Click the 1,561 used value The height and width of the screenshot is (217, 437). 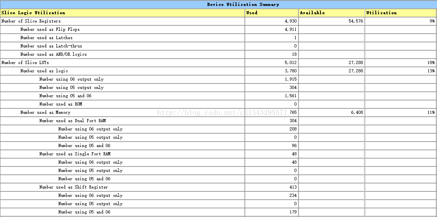click(291, 96)
